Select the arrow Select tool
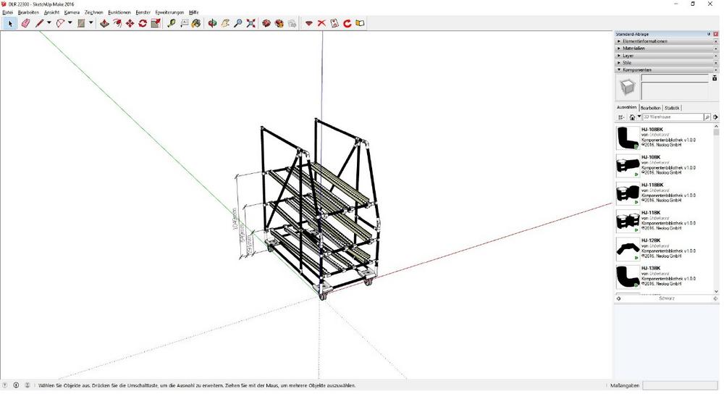The width and height of the screenshot is (724, 394). click(x=10, y=23)
